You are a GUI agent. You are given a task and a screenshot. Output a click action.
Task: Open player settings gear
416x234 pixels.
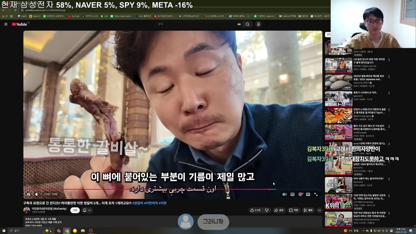point(300,194)
